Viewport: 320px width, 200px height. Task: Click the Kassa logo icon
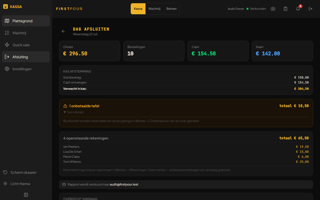pyautogui.click(x=5, y=7)
